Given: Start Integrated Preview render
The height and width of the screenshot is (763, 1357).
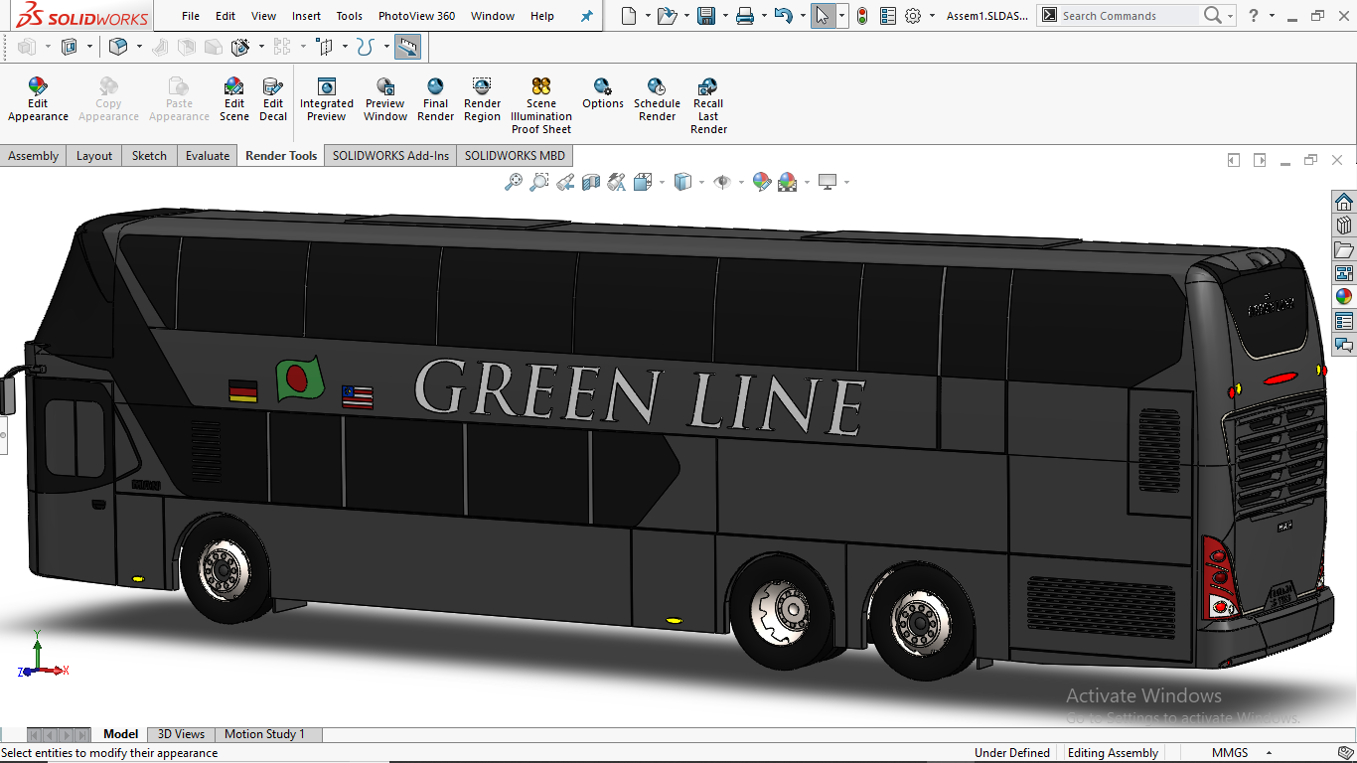Looking at the screenshot, I should [327, 99].
